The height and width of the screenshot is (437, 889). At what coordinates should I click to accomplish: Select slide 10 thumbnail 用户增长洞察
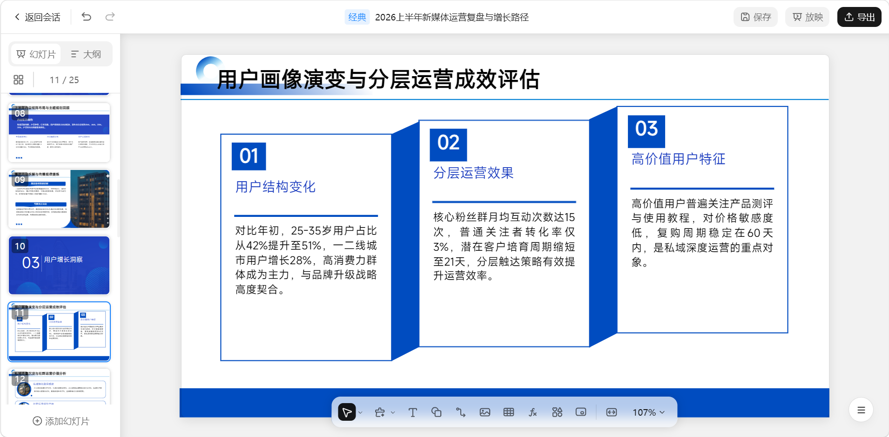[59, 266]
